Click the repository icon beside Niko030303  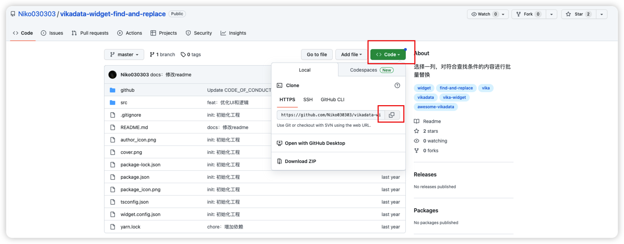[13, 14]
